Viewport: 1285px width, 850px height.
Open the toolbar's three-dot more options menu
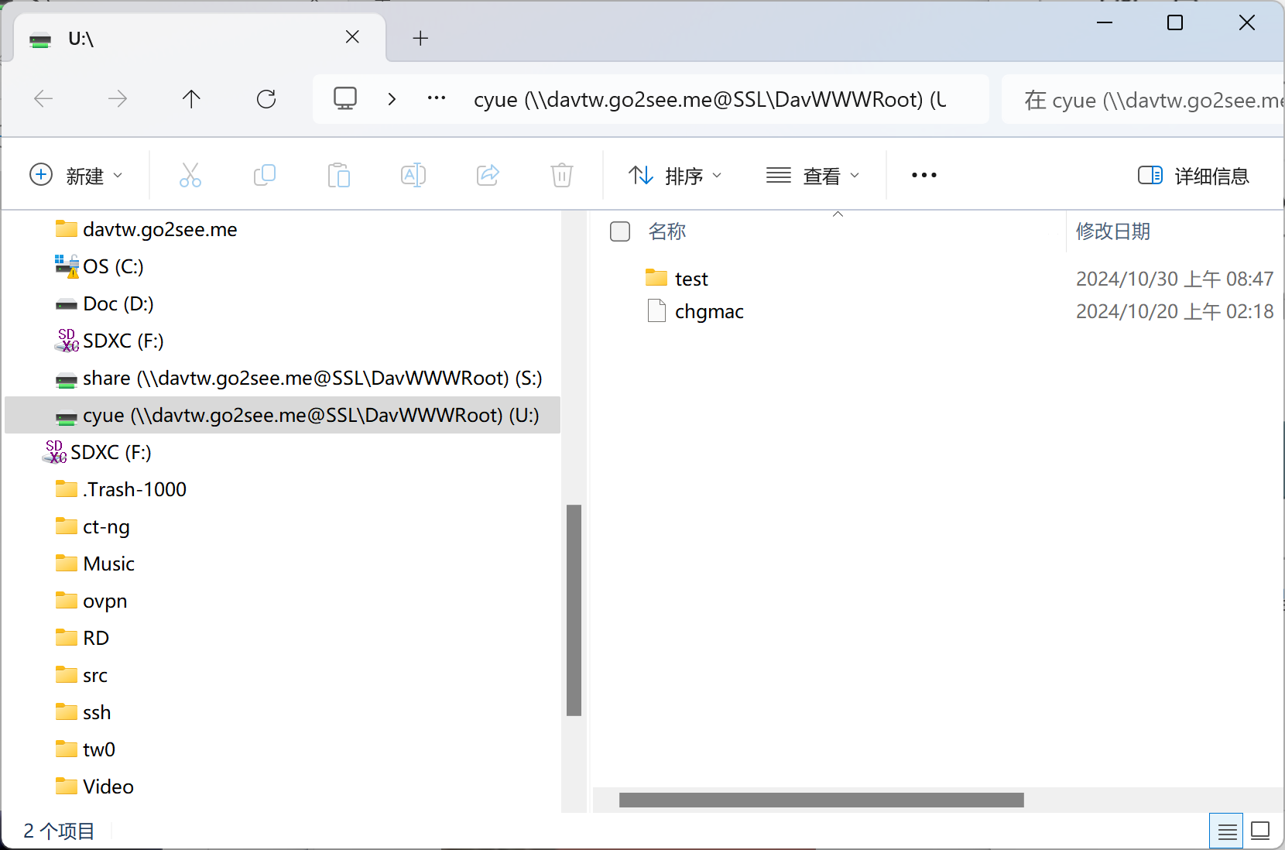point(923,176)
